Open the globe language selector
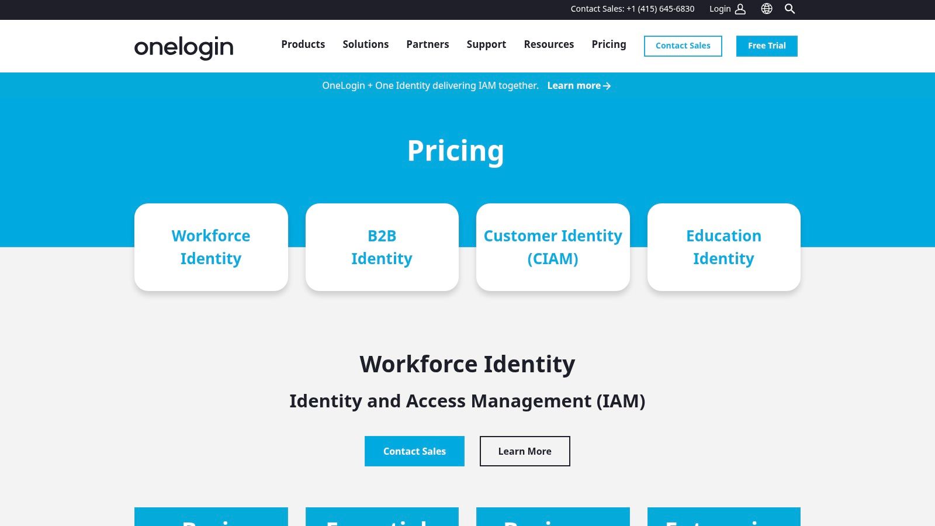The width and height of the screenshot is (935, 526). [x=767, y=9]
